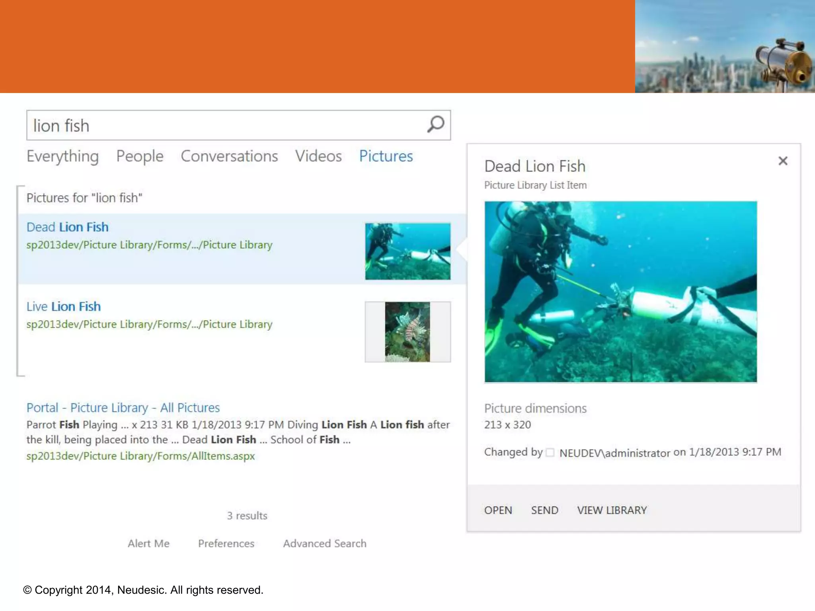Switch to the People search tab

click(x=140, y=156)
